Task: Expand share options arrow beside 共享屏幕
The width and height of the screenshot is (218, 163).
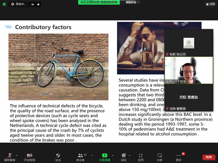Action: 113,156
